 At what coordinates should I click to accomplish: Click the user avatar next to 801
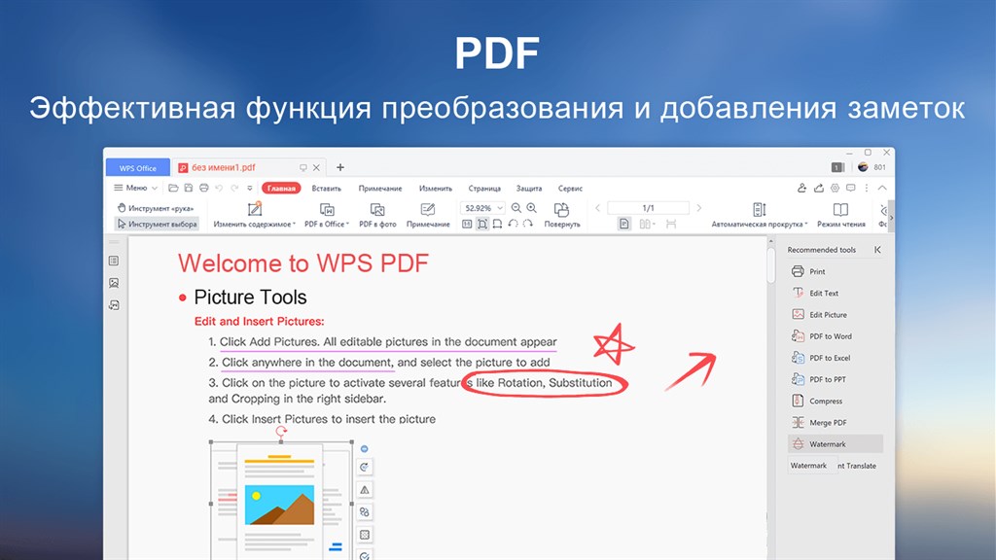click(863, 167)
